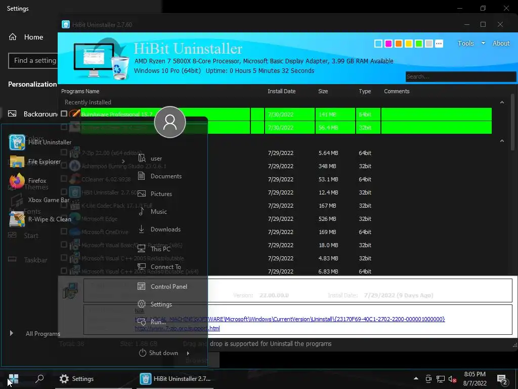Apply the green color theme swatch
The height and width of the screenshot is (389, 518).
(x=418, y=44)
